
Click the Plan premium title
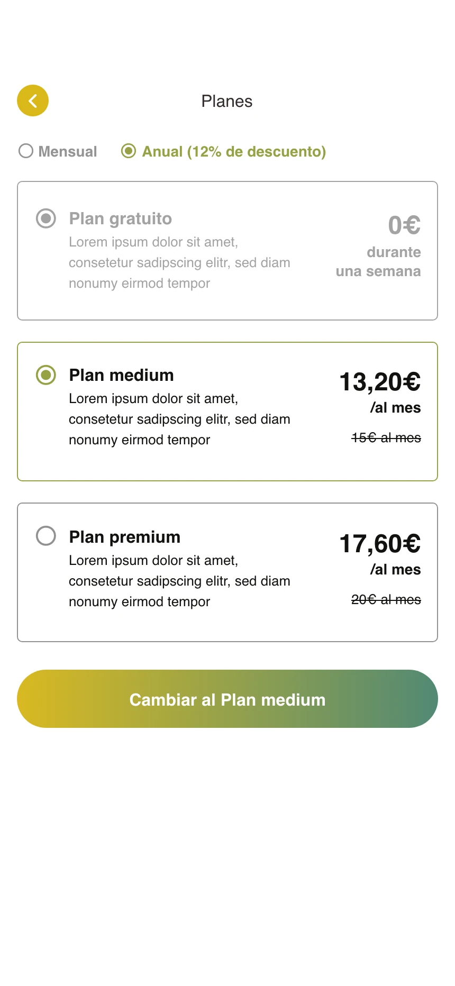[125, 537]
